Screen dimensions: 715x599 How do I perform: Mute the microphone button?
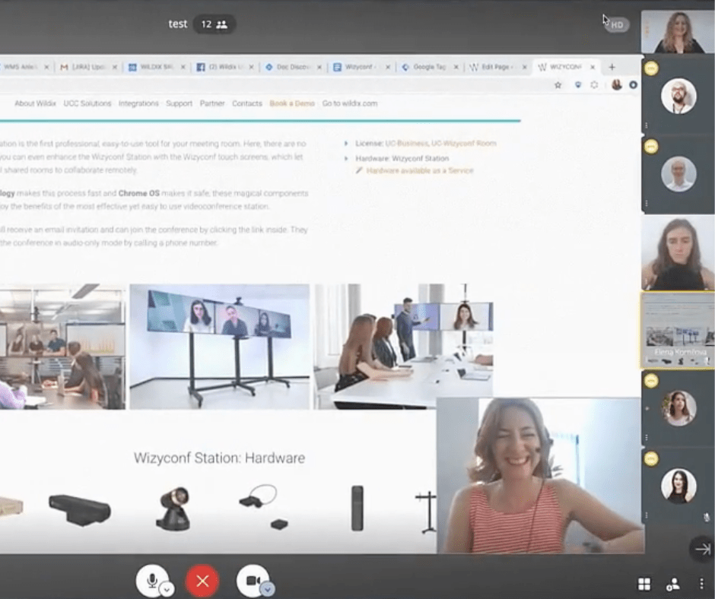click(152, 580)
